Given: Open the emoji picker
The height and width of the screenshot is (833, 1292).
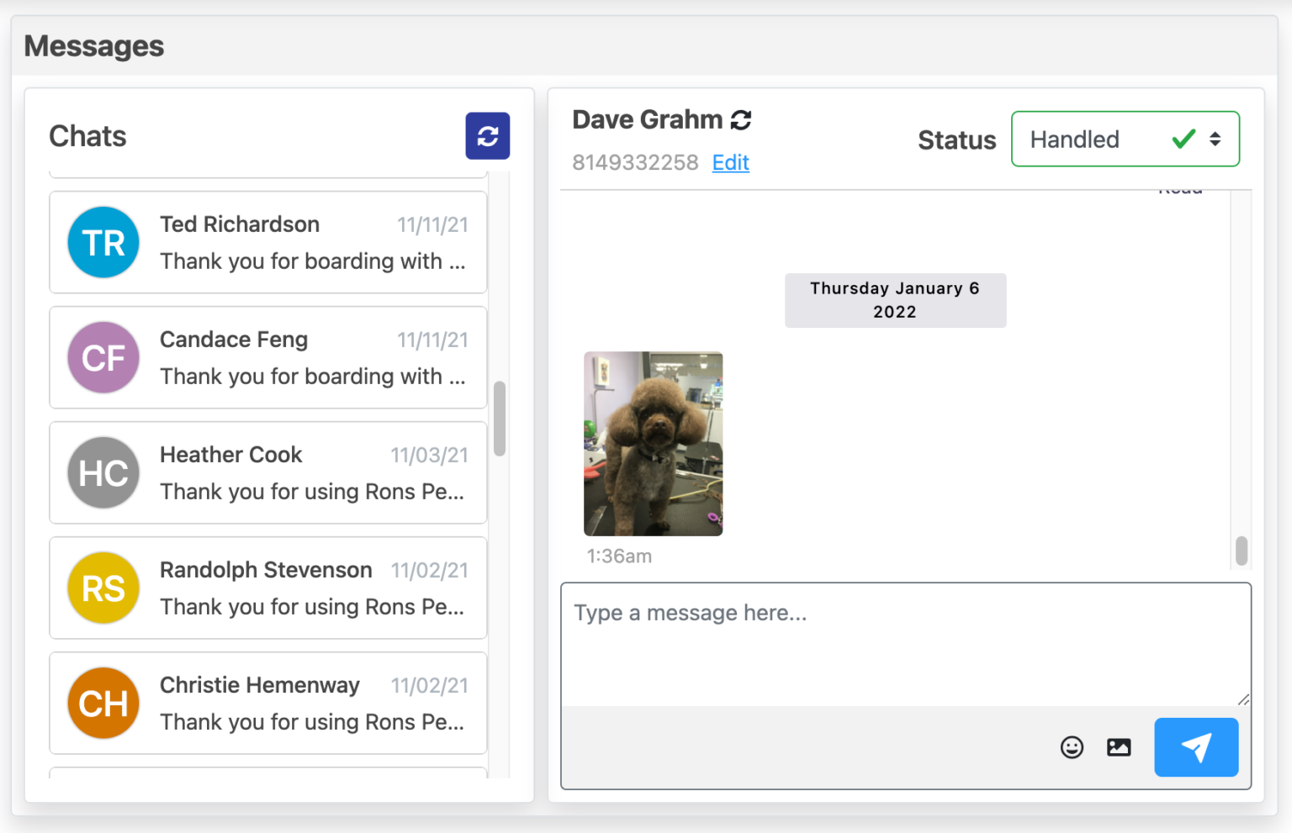Looking at the screenshot, I should pos(1072,746).
